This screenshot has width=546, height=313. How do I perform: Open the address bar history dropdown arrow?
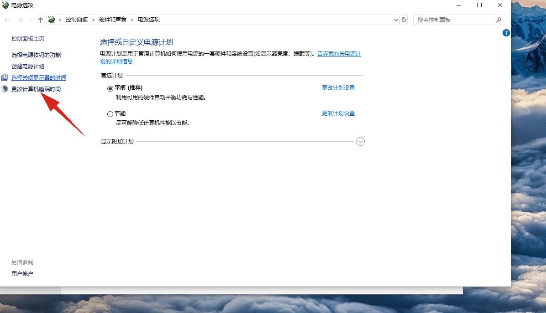395,20
